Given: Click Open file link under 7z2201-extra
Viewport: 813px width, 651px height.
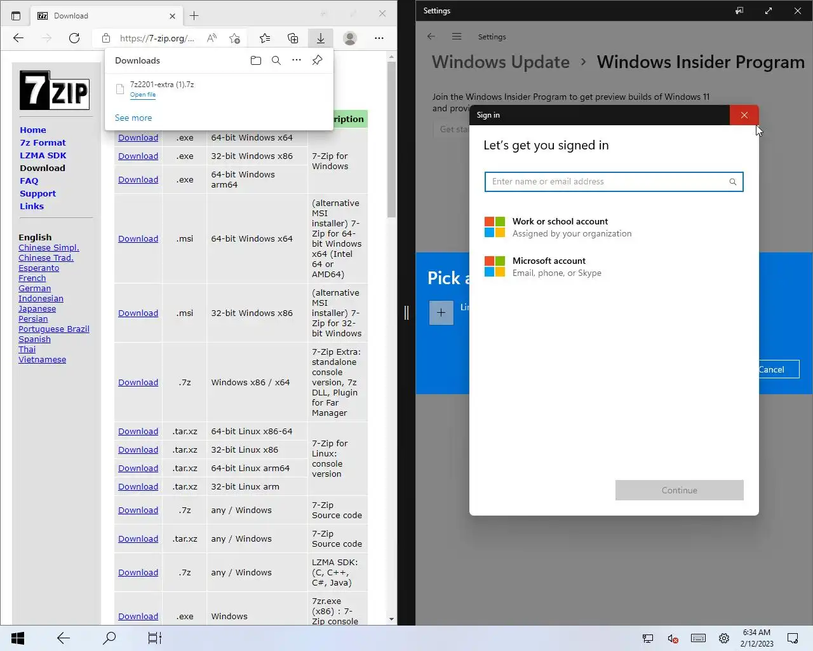Looking at the screenshot, I should click(x=143, y=95).
